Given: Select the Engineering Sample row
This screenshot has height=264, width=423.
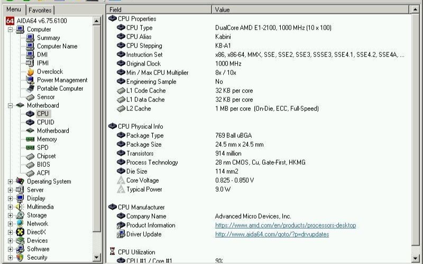Looking at the screenshot, I should (x=259, y=82).
